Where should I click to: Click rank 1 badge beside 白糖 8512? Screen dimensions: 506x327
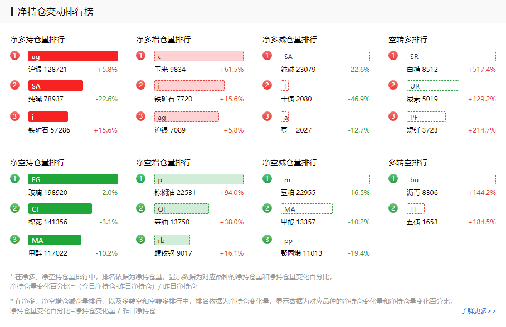point(393,56)
